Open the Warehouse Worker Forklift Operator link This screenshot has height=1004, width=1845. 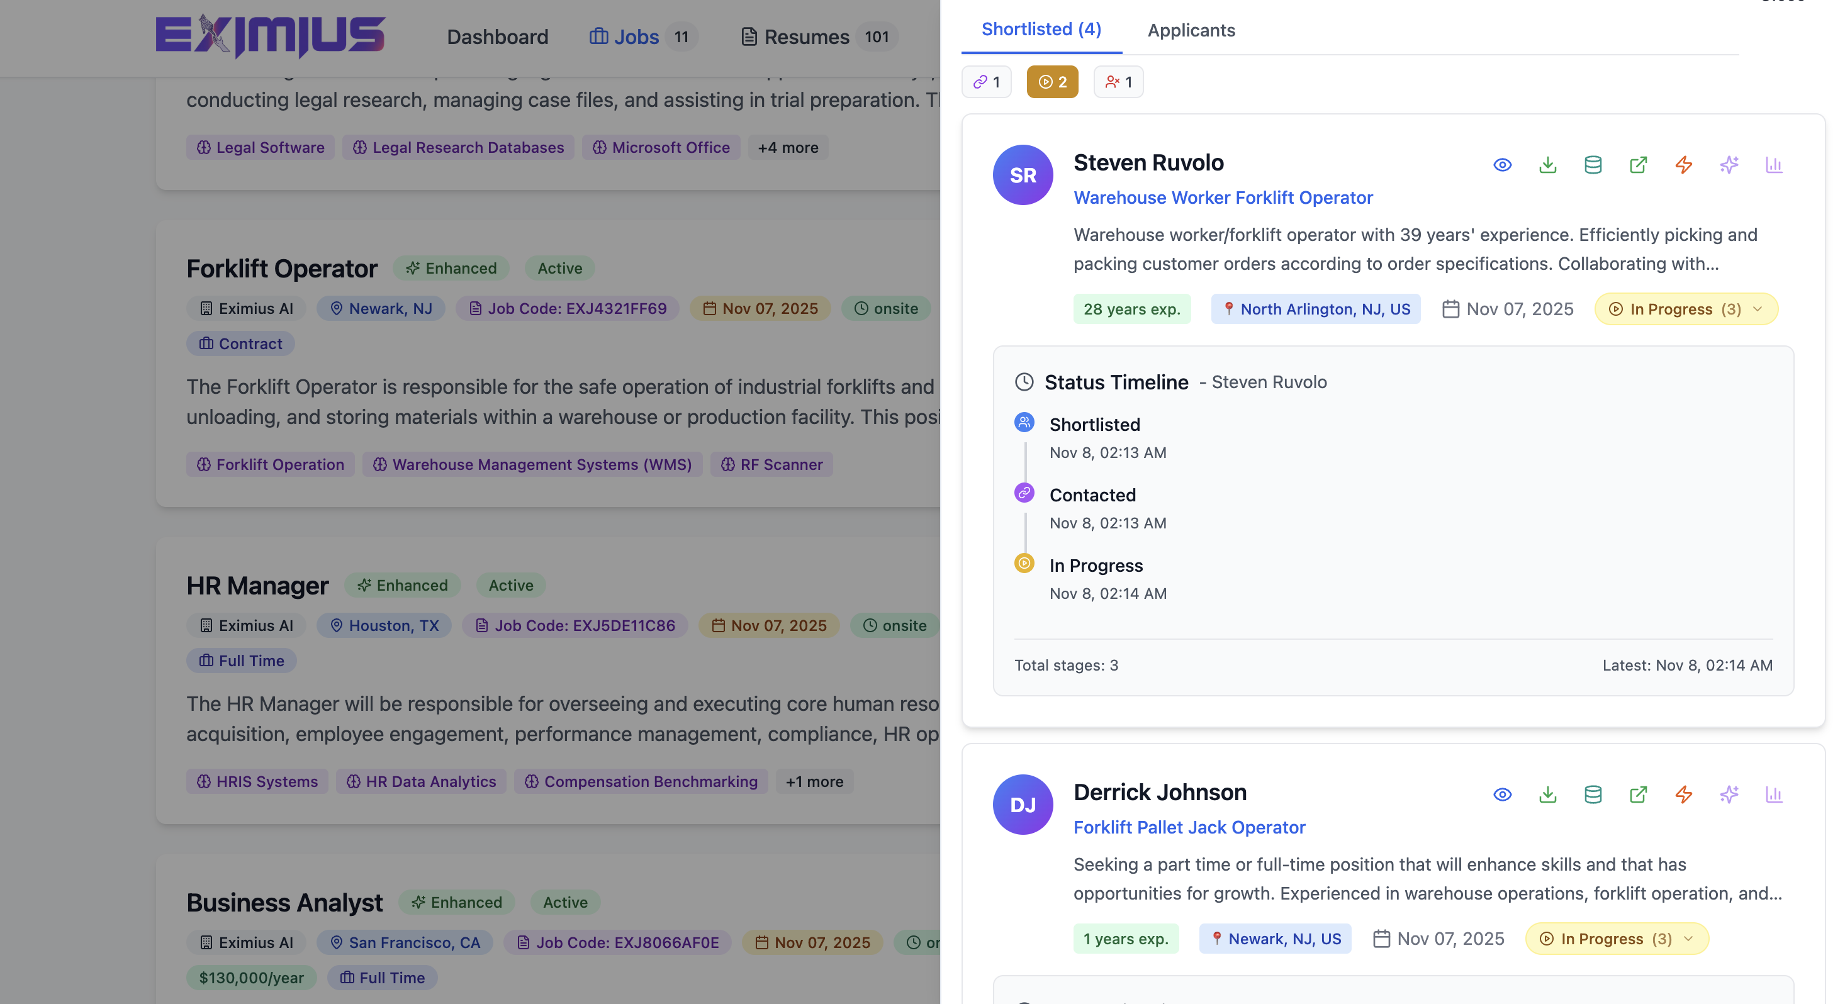[x=1223, y=198]
